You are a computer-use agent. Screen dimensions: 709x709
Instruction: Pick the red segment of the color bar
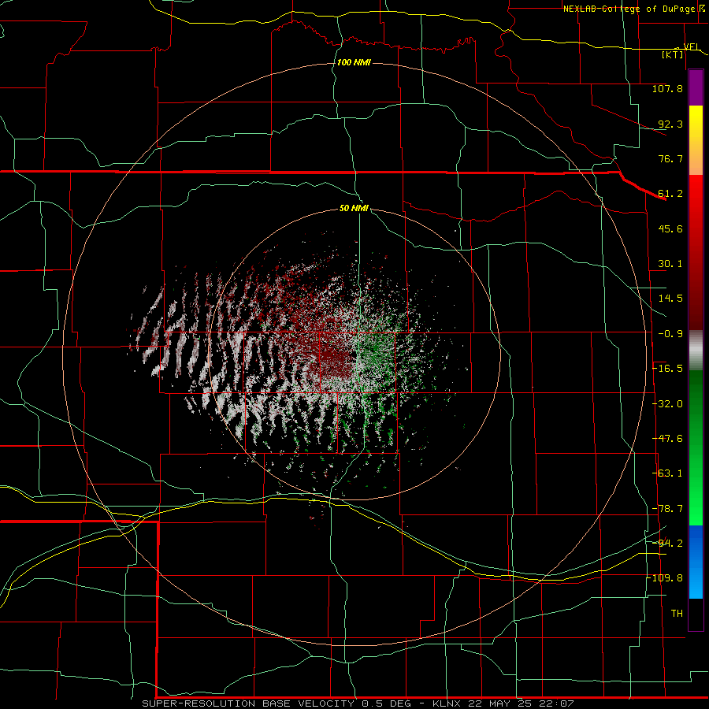[696, 252]
